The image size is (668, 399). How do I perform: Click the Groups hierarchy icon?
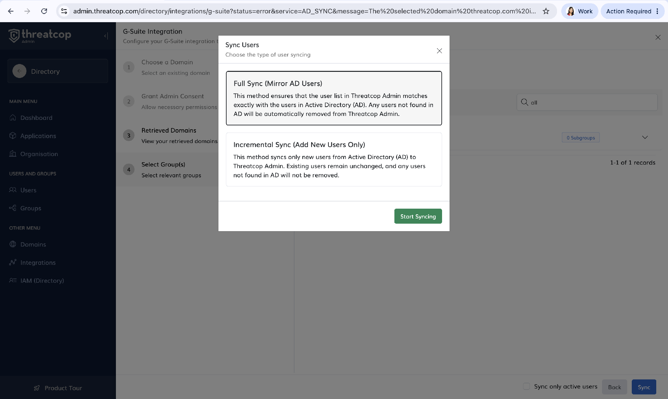tap(13, 208)
